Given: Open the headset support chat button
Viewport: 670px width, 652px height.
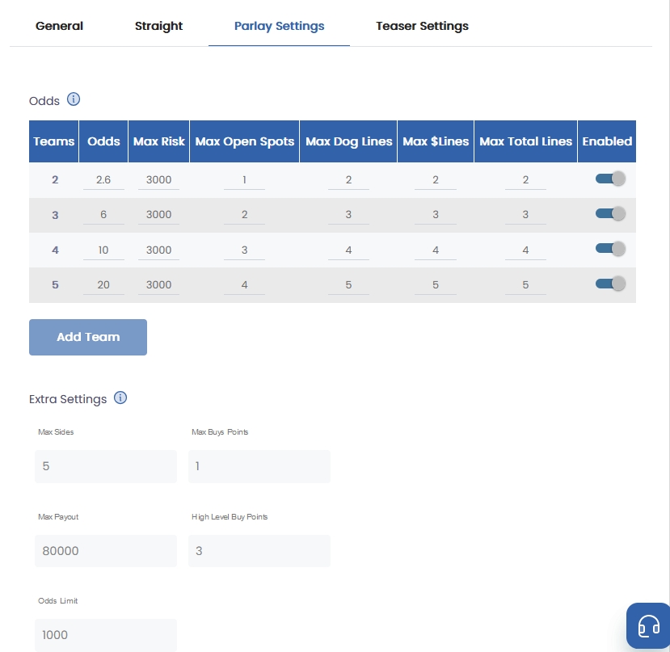Looking at the screenshot, I should click(x=648, y=626).
